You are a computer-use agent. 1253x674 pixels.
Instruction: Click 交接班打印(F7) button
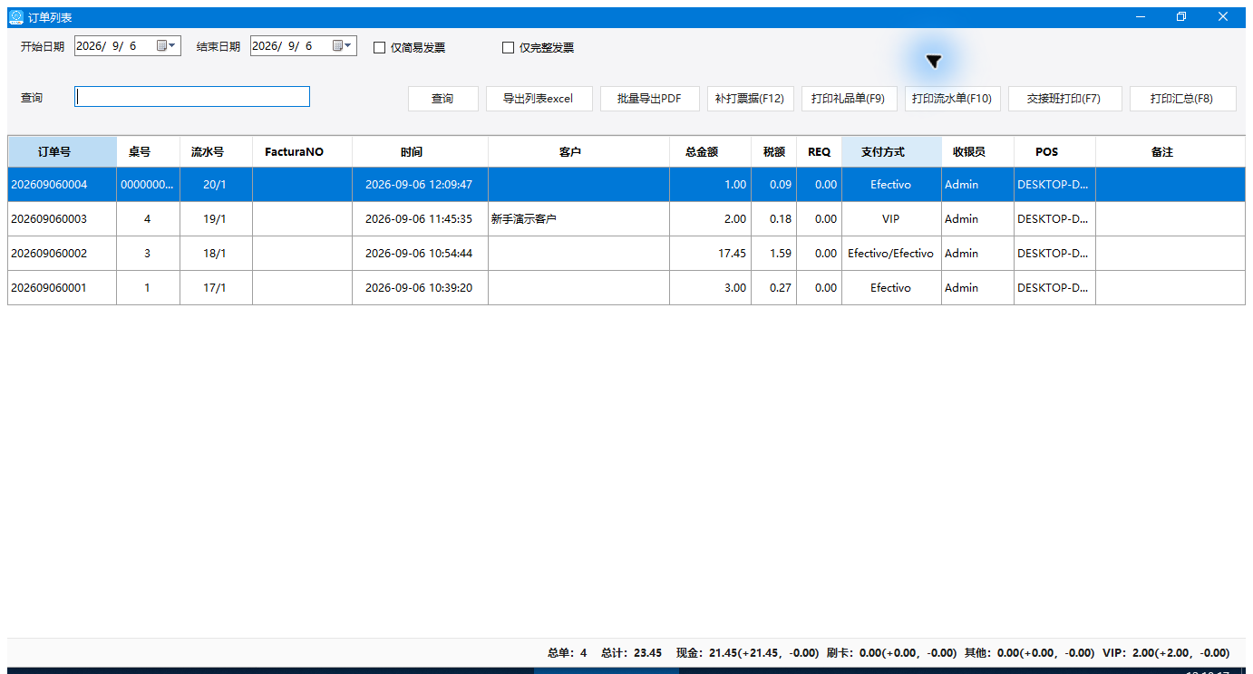click(1064, 99)
